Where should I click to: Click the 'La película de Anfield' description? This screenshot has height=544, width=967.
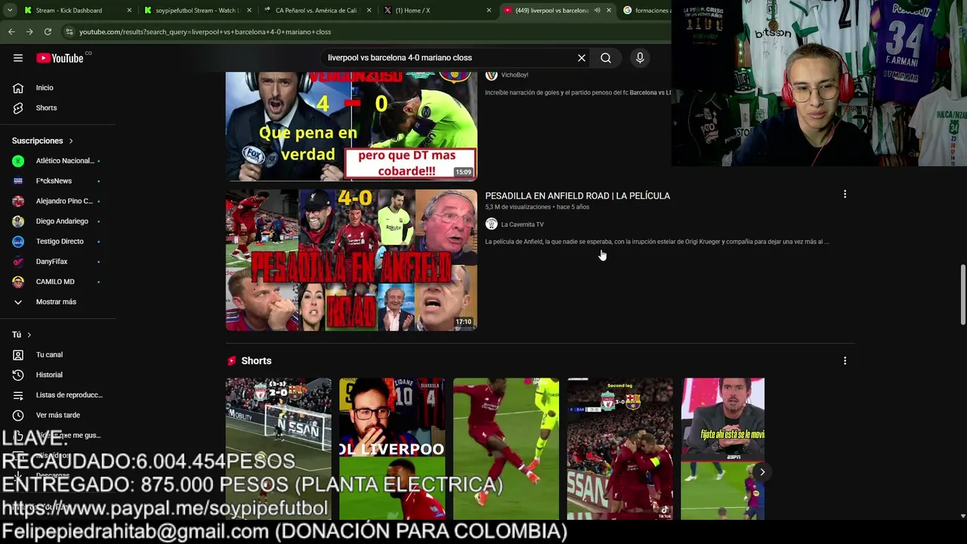coord(657,242)
